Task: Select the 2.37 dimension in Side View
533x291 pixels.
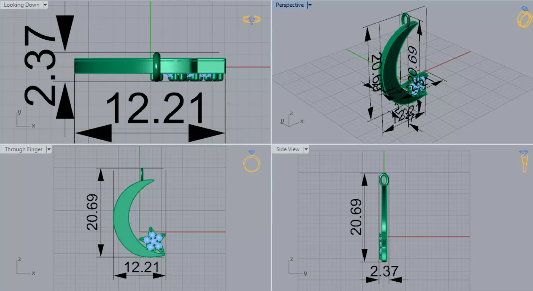Action: click(384, 271)
